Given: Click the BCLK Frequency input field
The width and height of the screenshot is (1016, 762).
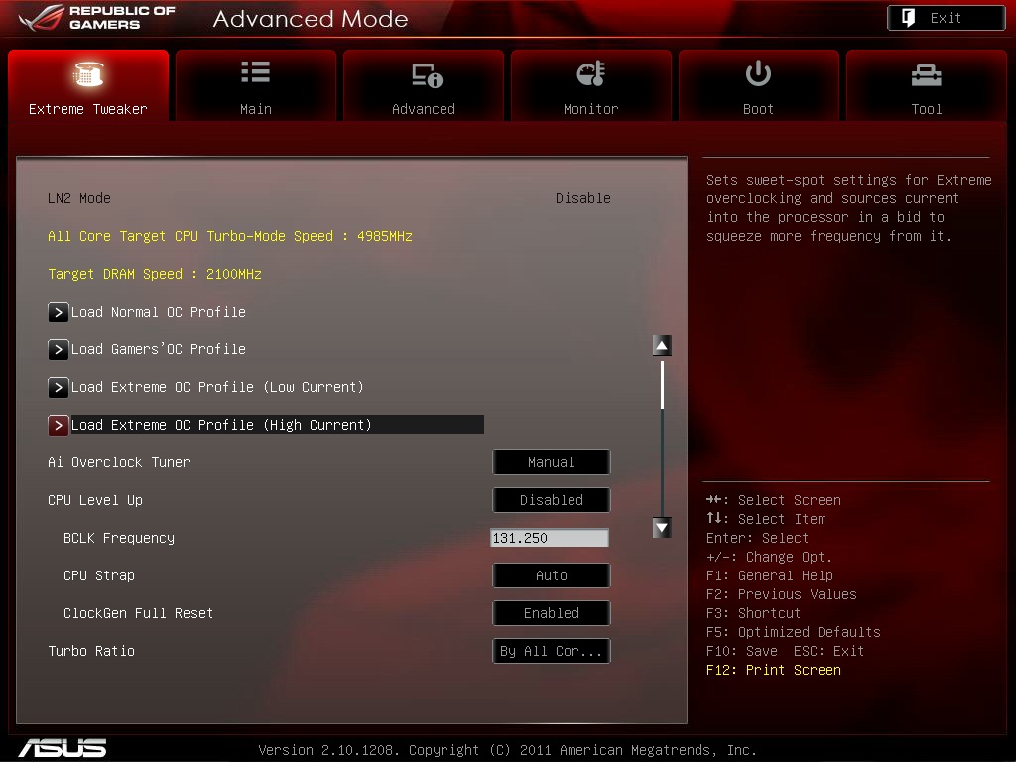Looking at the screenshot, I should coord(550,538).
